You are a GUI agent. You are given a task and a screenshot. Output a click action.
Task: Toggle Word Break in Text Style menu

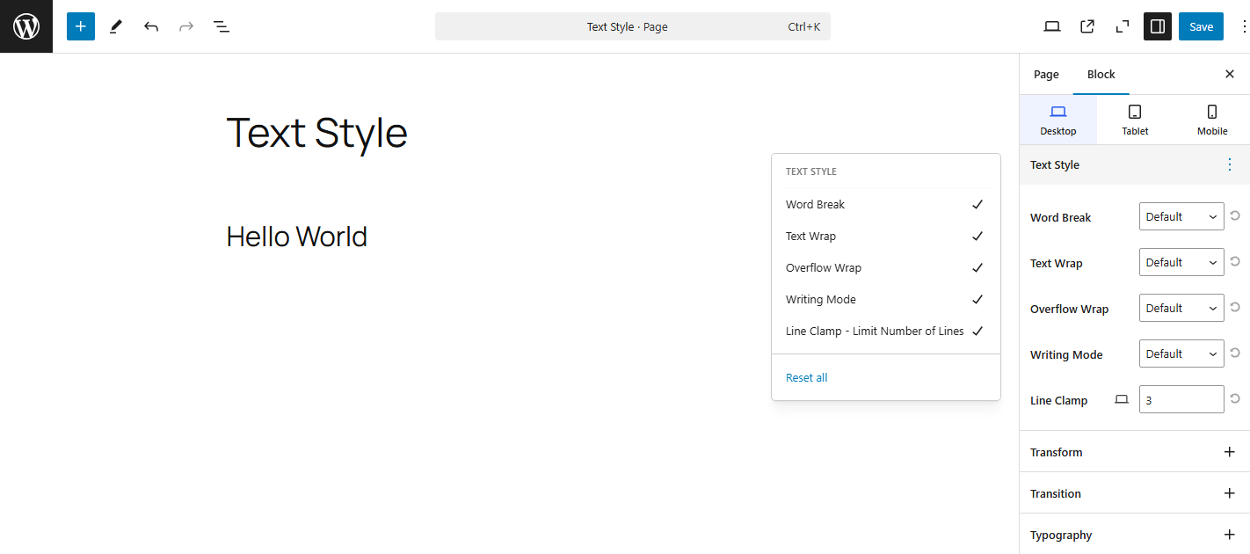(x=885, y=204)
